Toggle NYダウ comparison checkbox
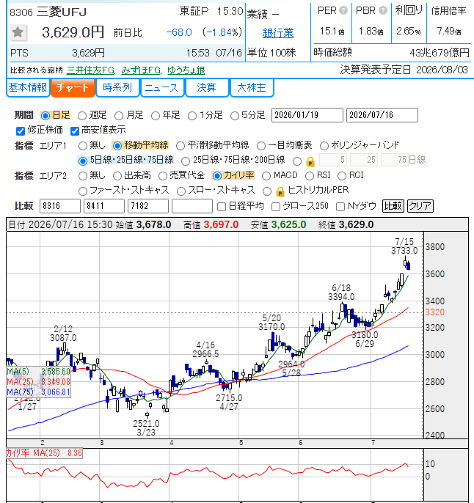The height and width of the screenshot is (503, 474). 340,207
